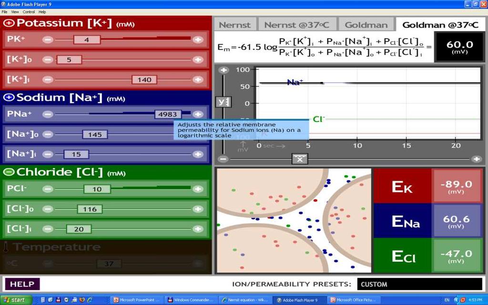Click the [Na+]o slider handle showing 145
488x305 pixels.
(x=95, y=134)
